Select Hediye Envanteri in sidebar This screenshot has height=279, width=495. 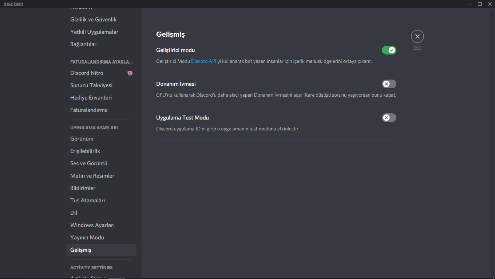point(91,98)
